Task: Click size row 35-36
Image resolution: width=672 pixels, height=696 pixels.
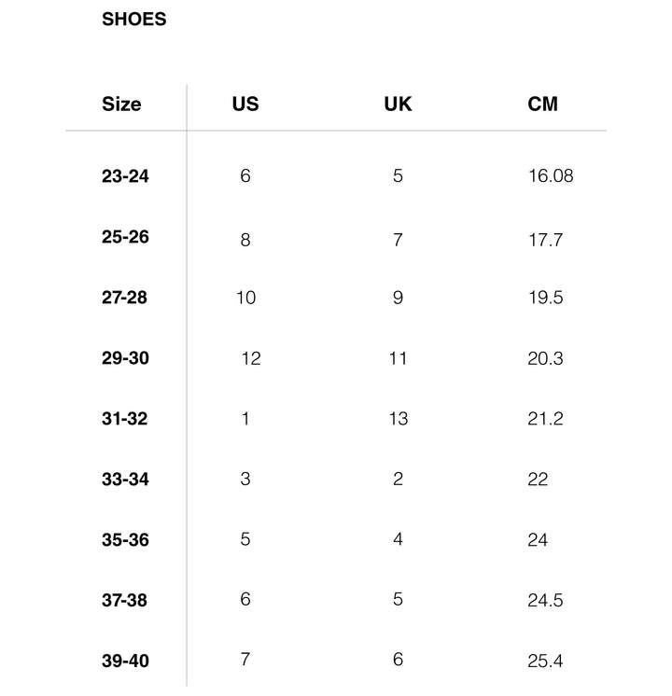Action: [125, 540]
